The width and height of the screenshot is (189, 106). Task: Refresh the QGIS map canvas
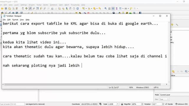pyautogui.click(x=77, y=9)
